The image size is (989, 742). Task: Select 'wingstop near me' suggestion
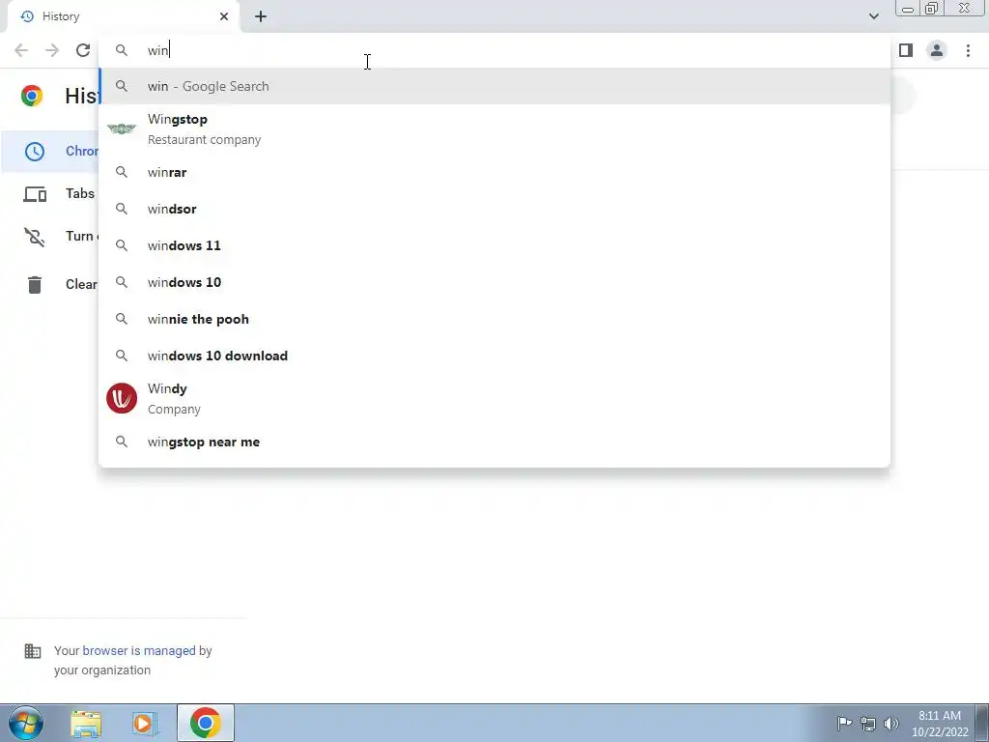[x=494, y=442]
